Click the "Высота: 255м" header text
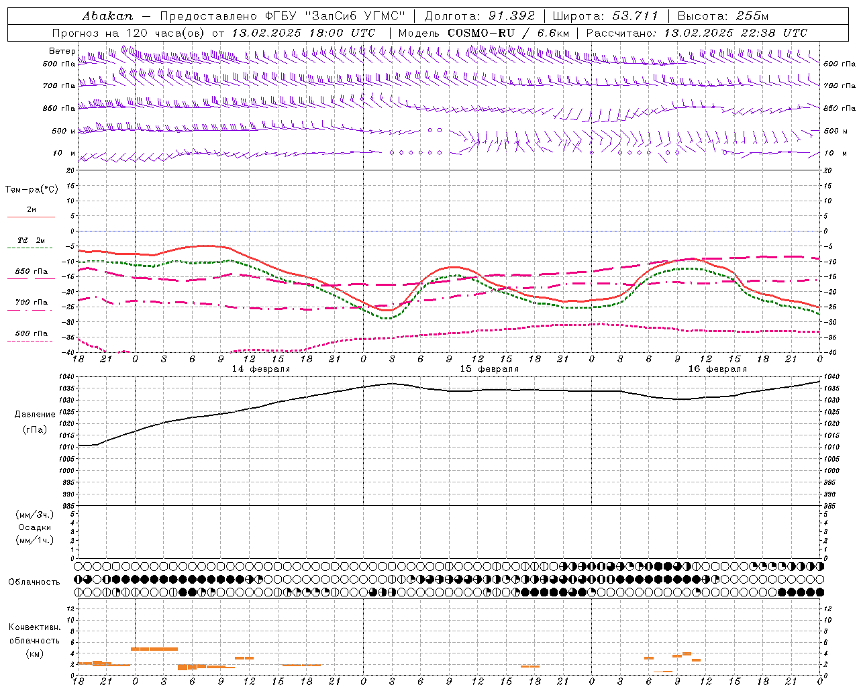Screen dimensions: 859x687 723,16
